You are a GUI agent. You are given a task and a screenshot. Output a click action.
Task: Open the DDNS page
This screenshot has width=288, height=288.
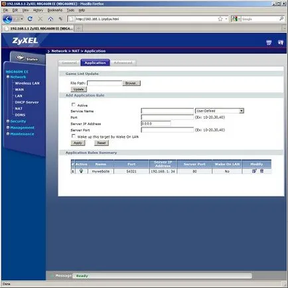point(20,115)
